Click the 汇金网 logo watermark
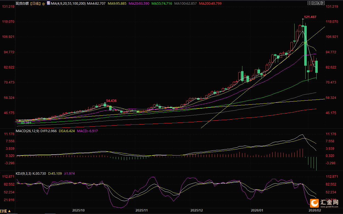This screenshot has width=343, height=214. coord(326,203)
